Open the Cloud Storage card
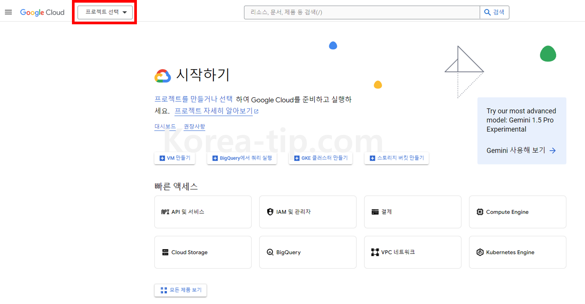The image size is (585, 304). (203, 252)
